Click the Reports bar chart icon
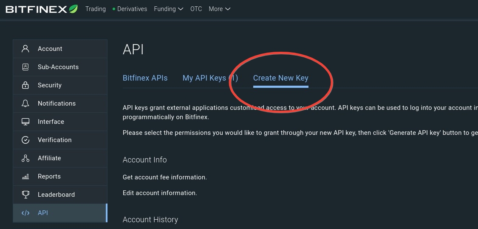The height and width of the screenshot is (229, 478). (x=25, y=176)
